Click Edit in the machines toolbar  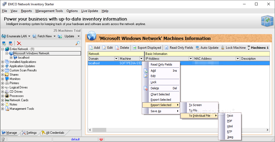[108, 48]
